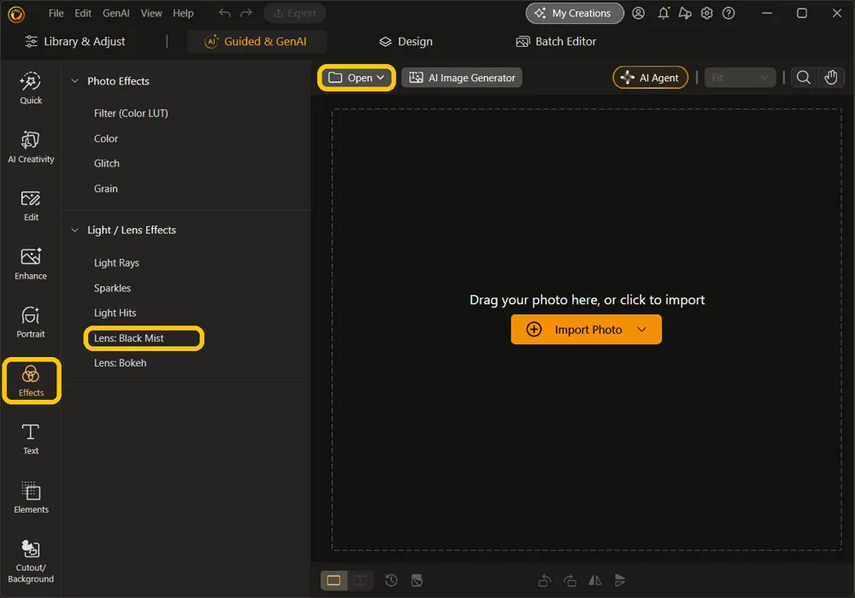This screenshot has width=855, height=598.
Task: Open the help question mark icon
Action: (728, 13)
